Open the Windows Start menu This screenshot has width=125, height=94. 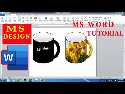tap(2, 80)
